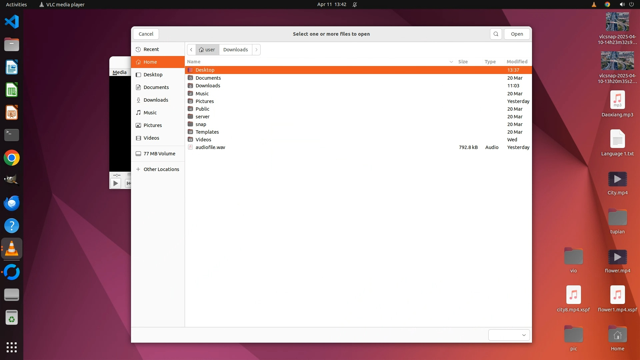
Task: Click the Cancel button
Action: pyautogui.click(x=146, y=34)
